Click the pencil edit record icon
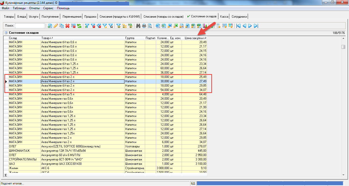This screenshot has width=349, height=186. click(55, 26)
